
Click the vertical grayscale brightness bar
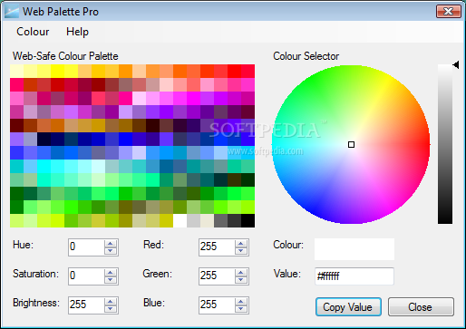(445, 144)
